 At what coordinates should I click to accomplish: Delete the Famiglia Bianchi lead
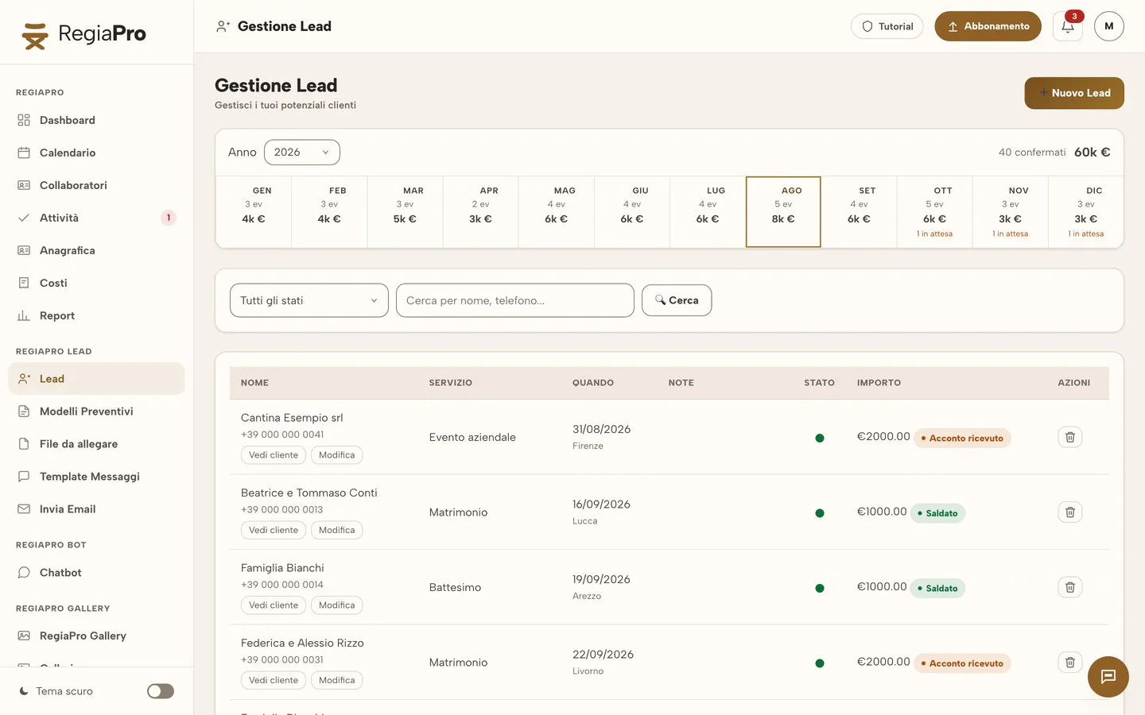[x=1070, y=587]
